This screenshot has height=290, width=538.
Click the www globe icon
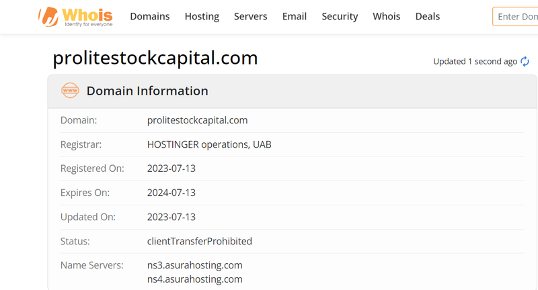[x=70, y=91]
